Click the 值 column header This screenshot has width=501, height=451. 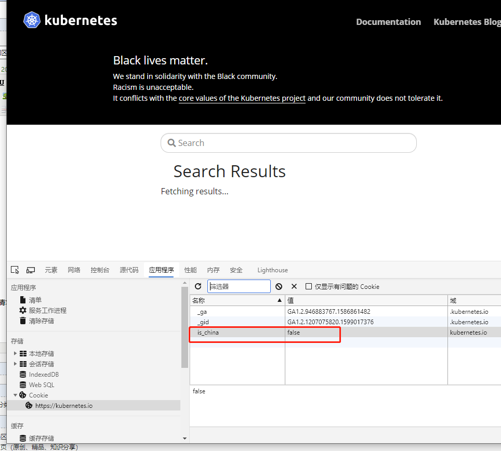[x=366, y=300]
